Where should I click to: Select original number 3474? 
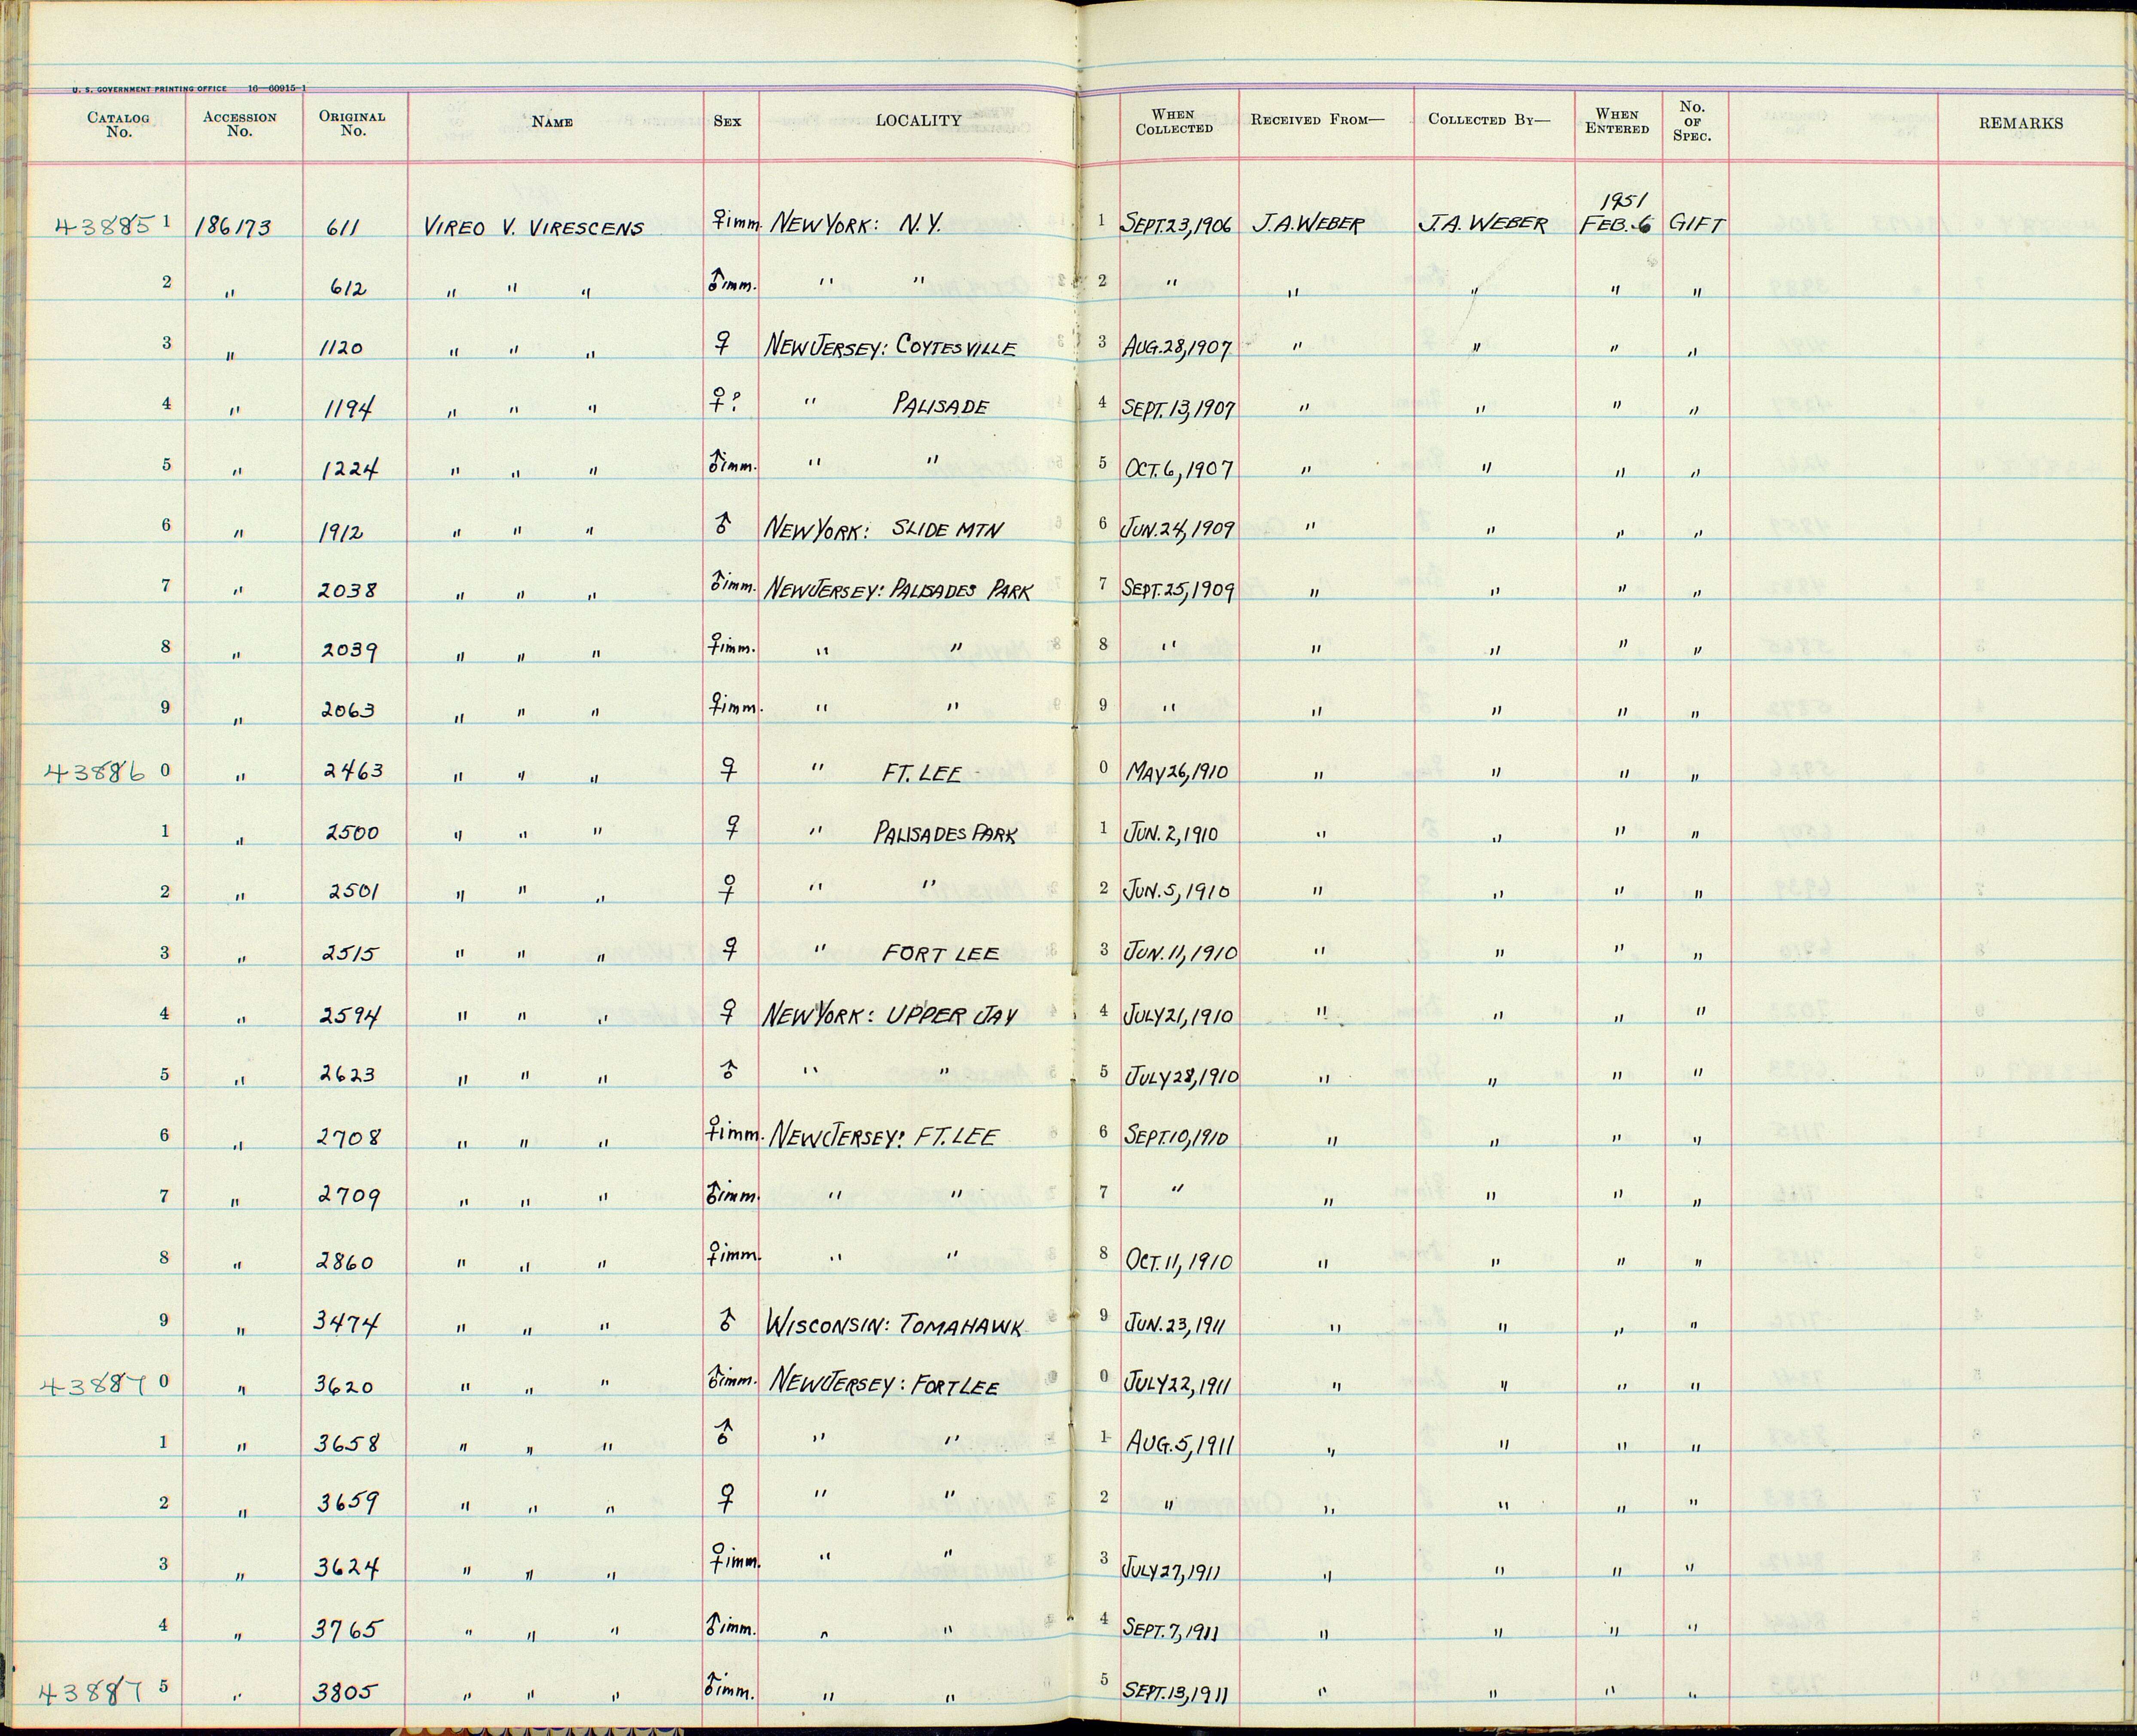tap(346, 1323)
